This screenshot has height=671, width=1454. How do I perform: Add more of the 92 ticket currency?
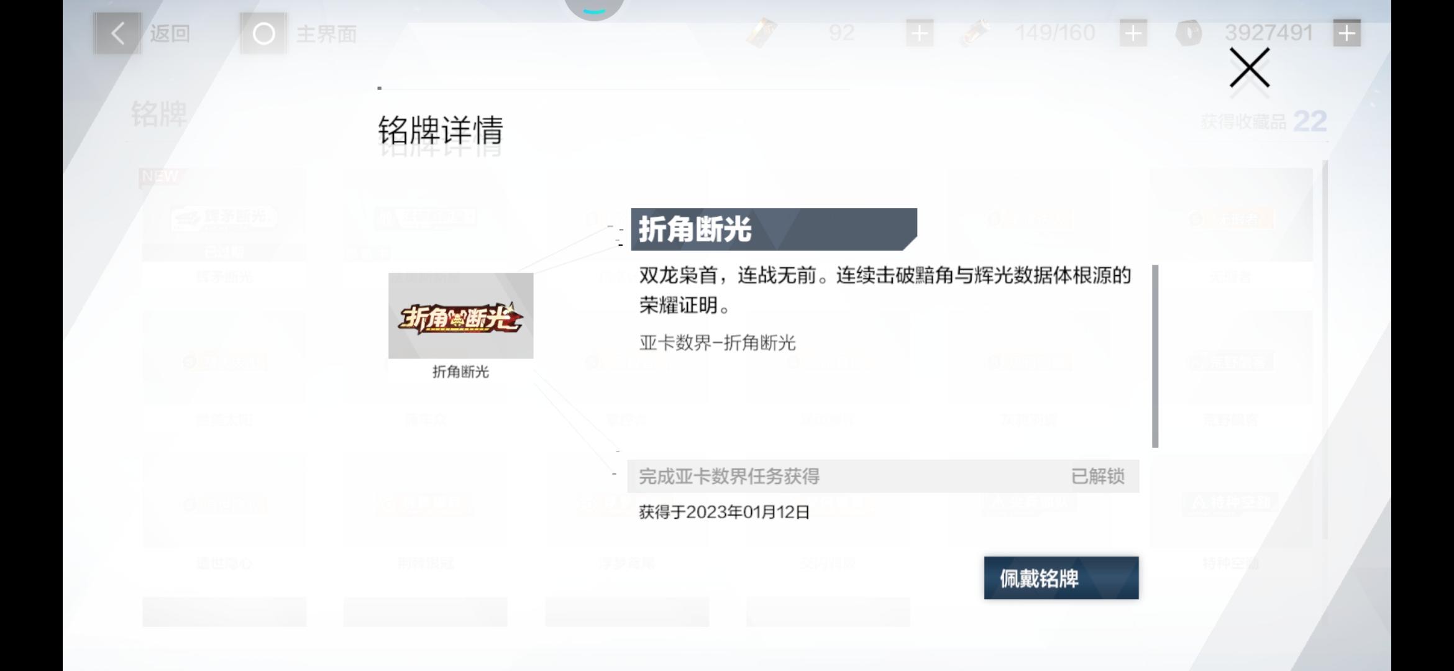[920, 33]
